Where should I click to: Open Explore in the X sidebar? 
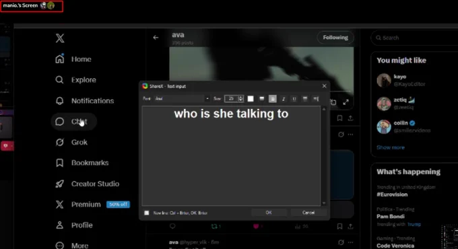75,79
